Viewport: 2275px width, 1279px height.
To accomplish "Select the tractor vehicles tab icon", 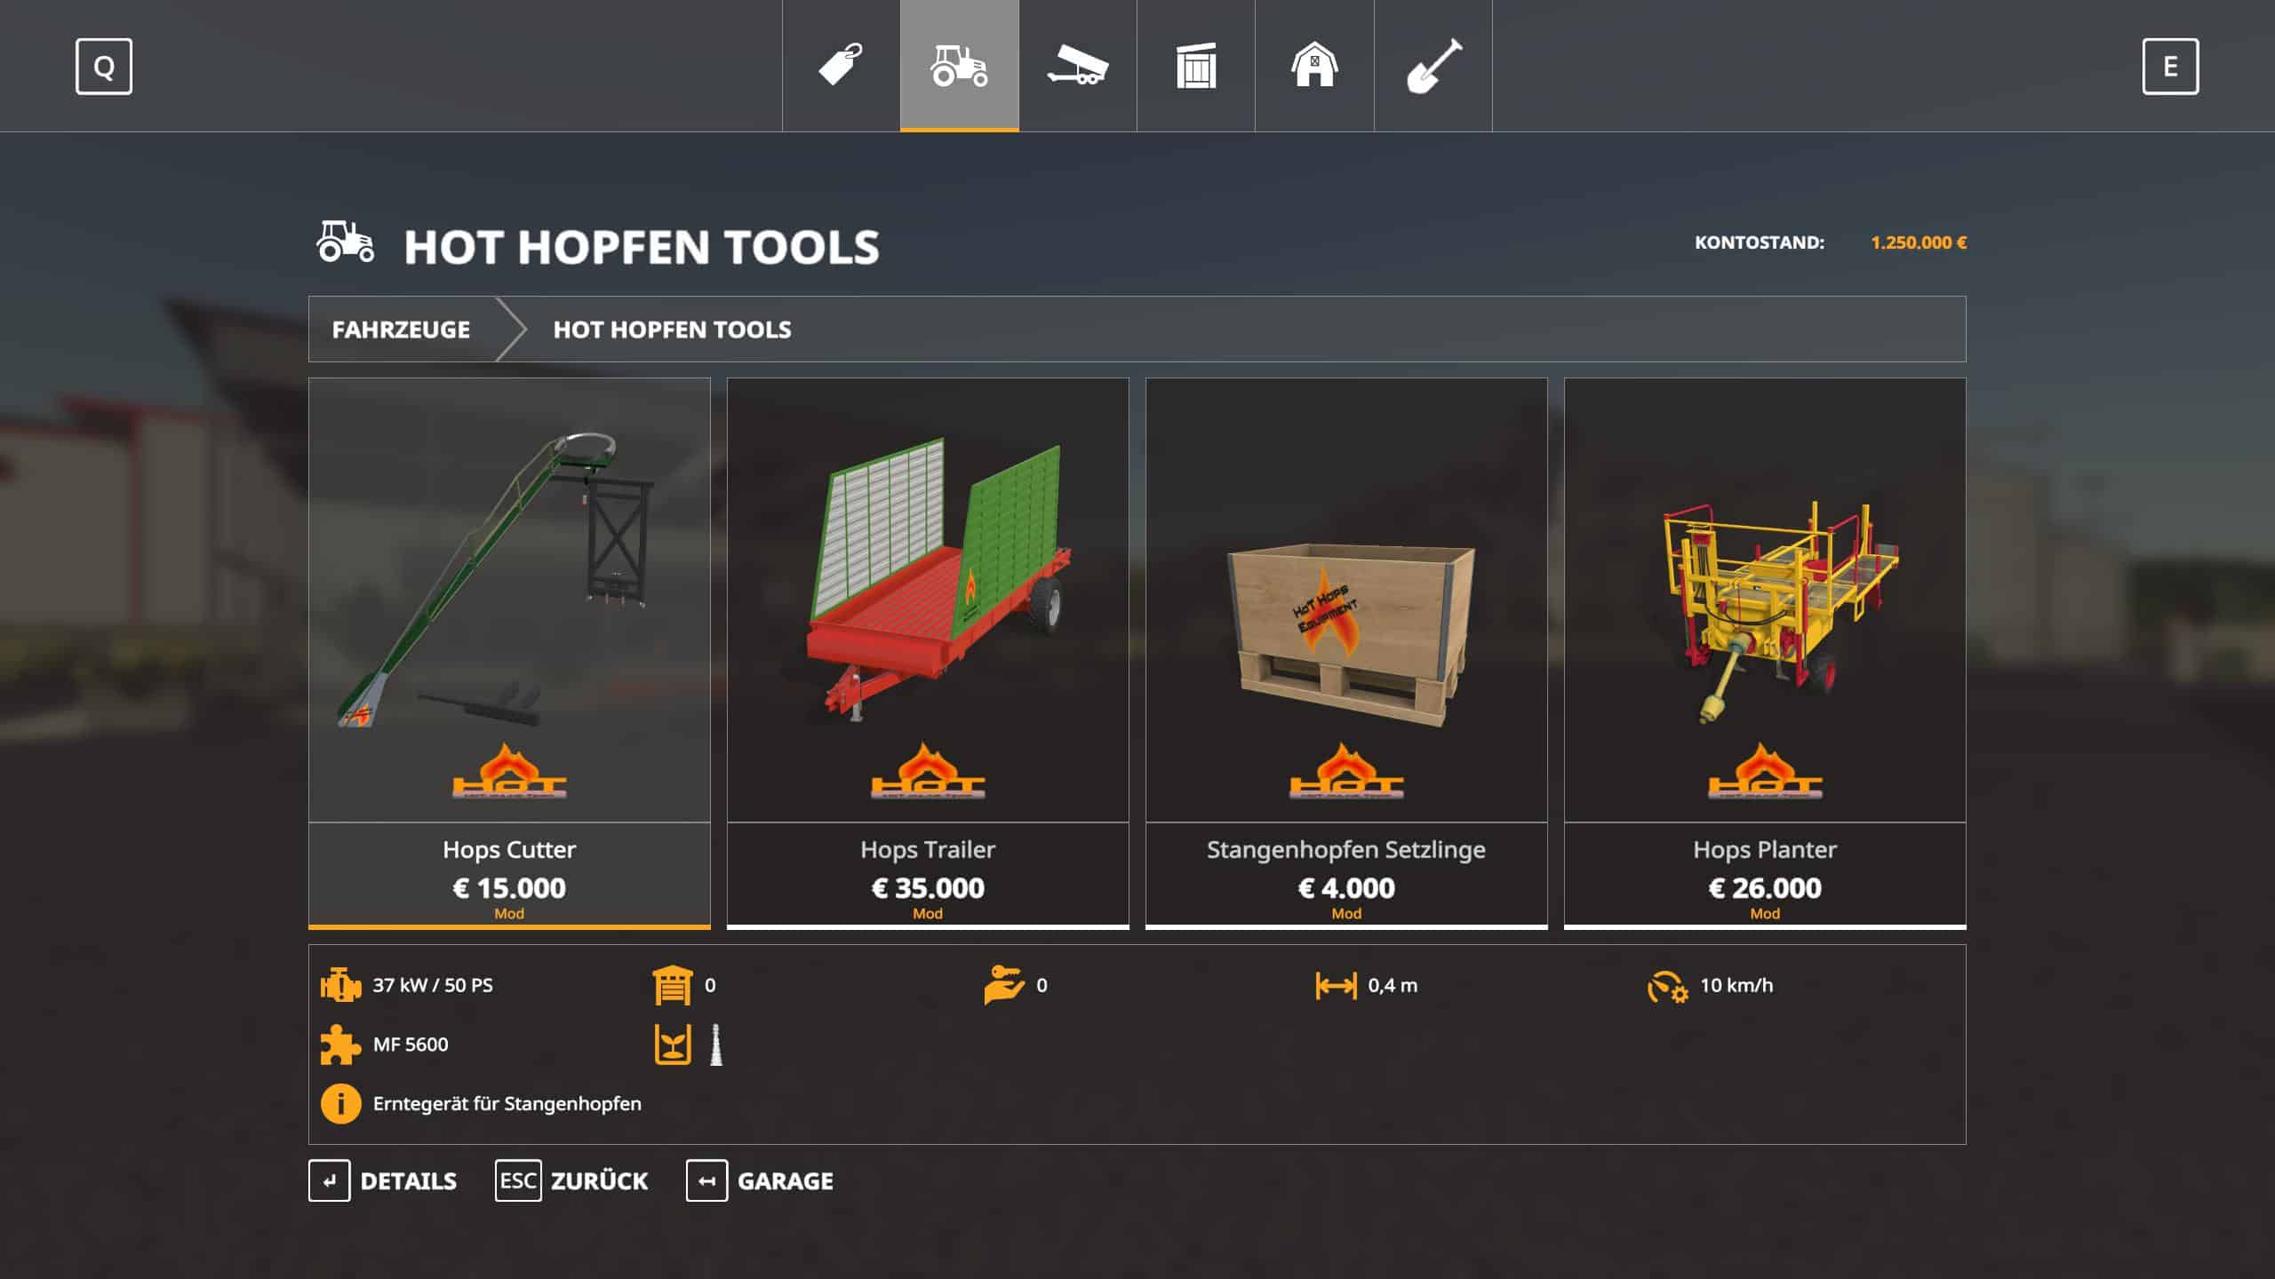I will tap(959, 66).
